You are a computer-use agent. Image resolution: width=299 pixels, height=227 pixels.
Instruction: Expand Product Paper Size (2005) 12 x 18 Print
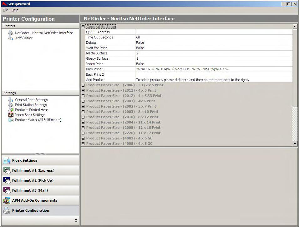(83, 128)
